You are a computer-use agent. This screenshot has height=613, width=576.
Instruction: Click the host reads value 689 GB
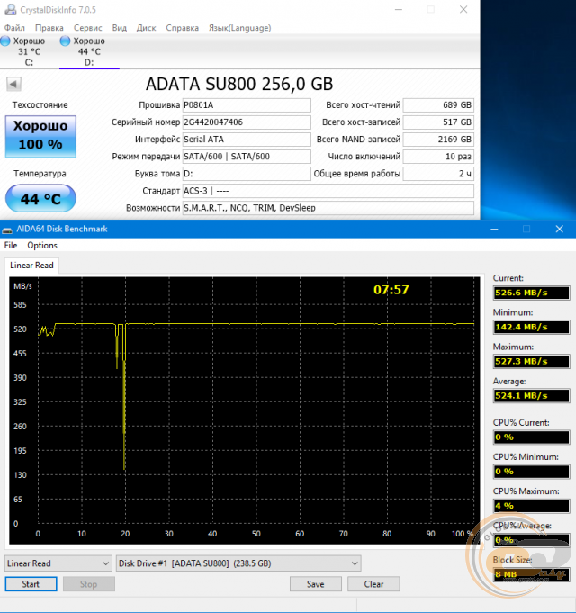point(438,105)
